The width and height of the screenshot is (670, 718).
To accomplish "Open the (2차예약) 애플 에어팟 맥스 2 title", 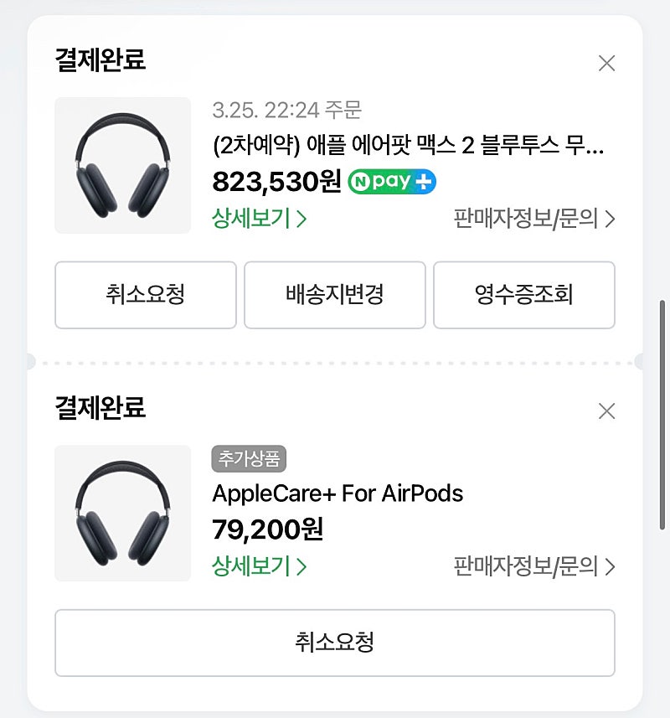I will click(x=408, y=146).
